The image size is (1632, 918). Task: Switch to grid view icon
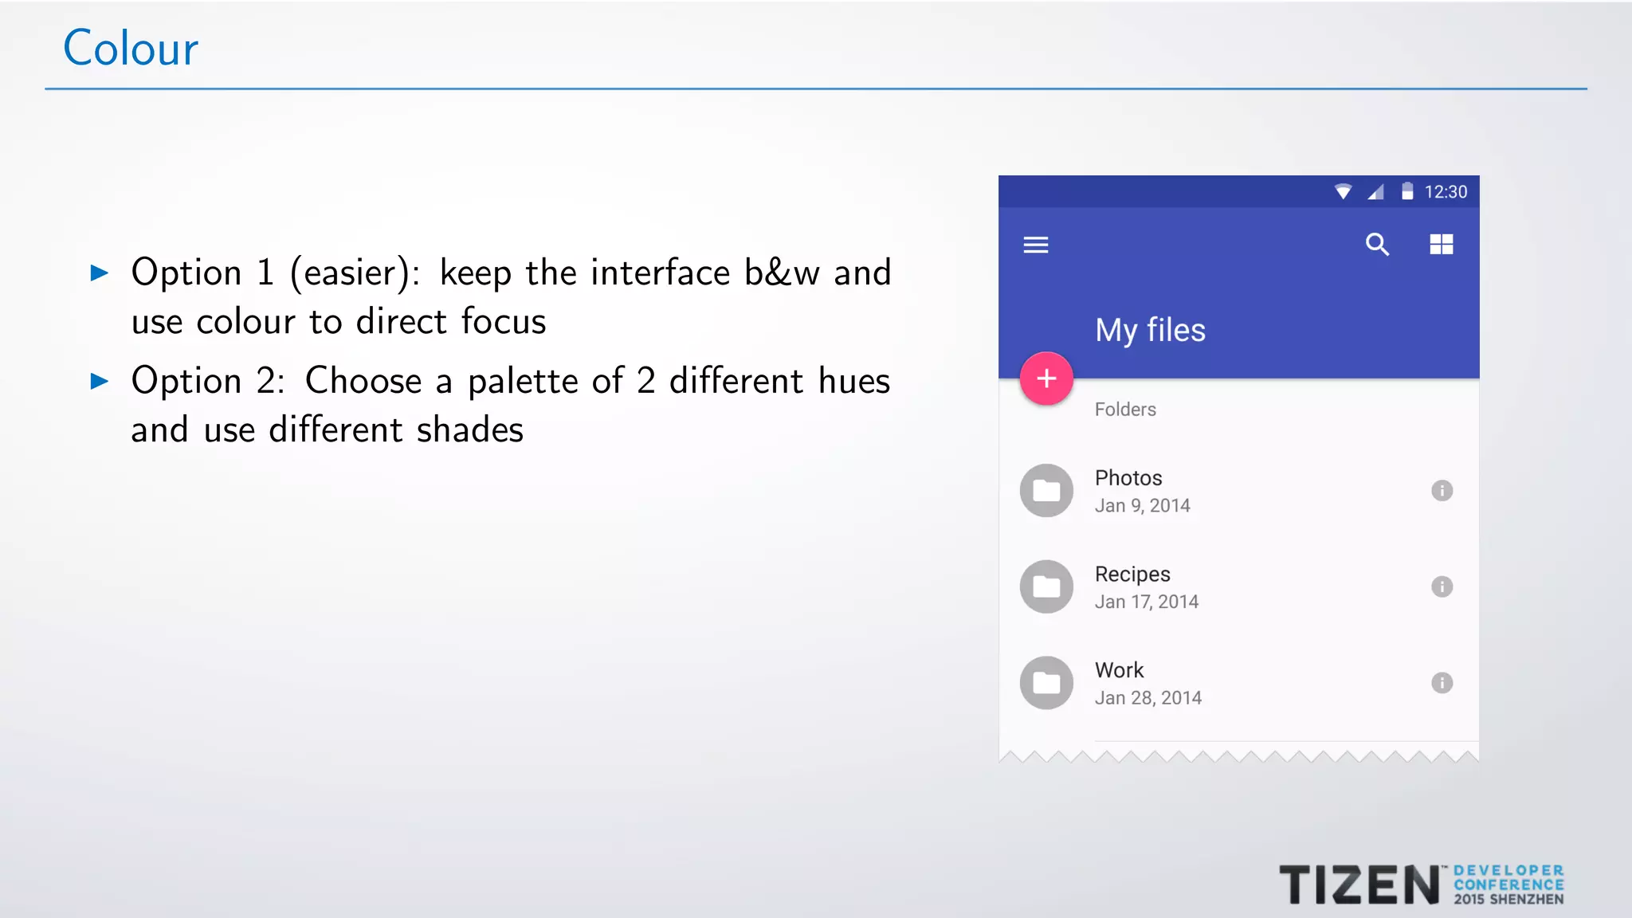(x=1441, y=245)
